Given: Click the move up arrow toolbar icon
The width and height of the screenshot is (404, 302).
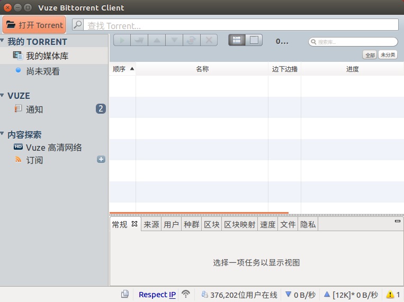Looking at the screenshot, I should pyautogui.click(x=157, y=40).
